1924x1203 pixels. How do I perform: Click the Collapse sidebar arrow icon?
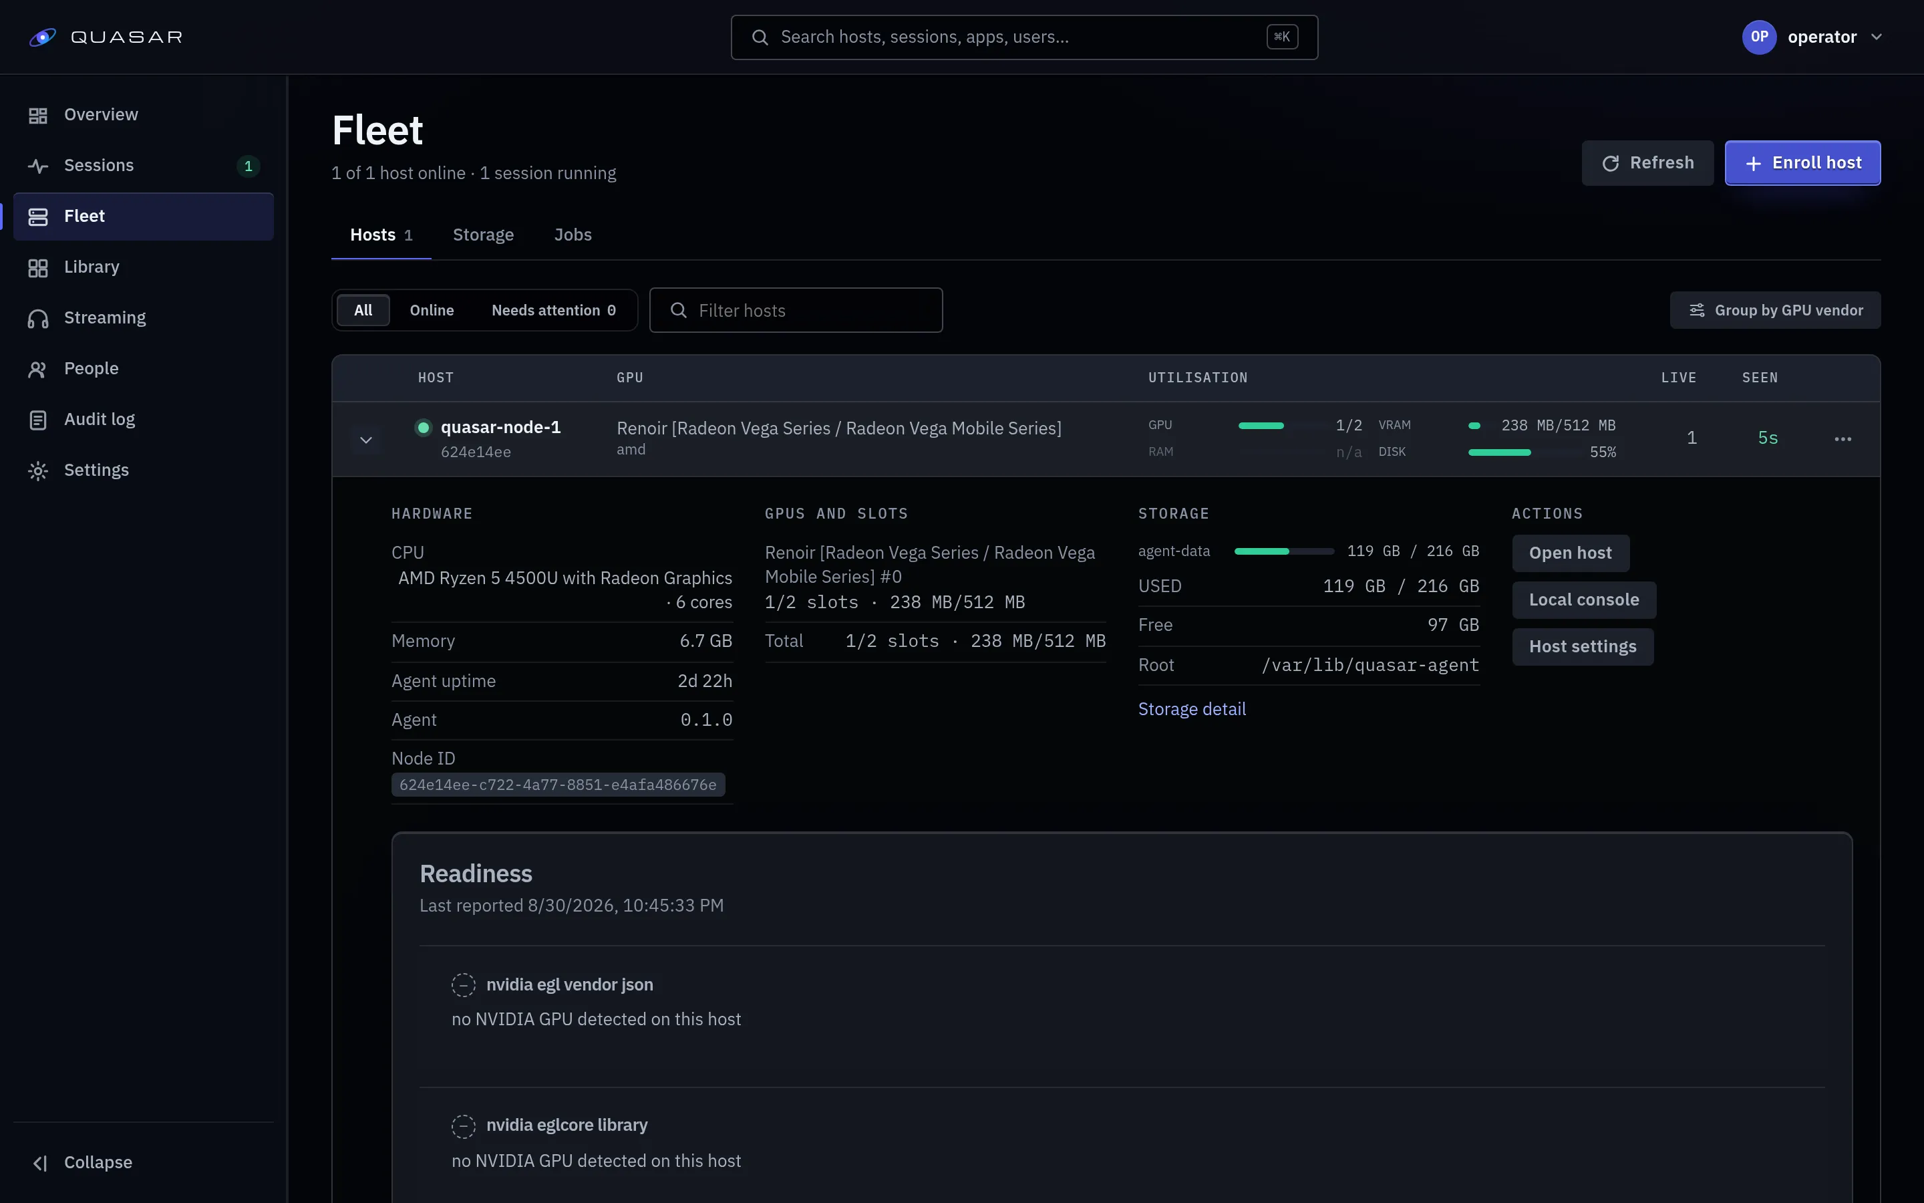pos(40,1163)
